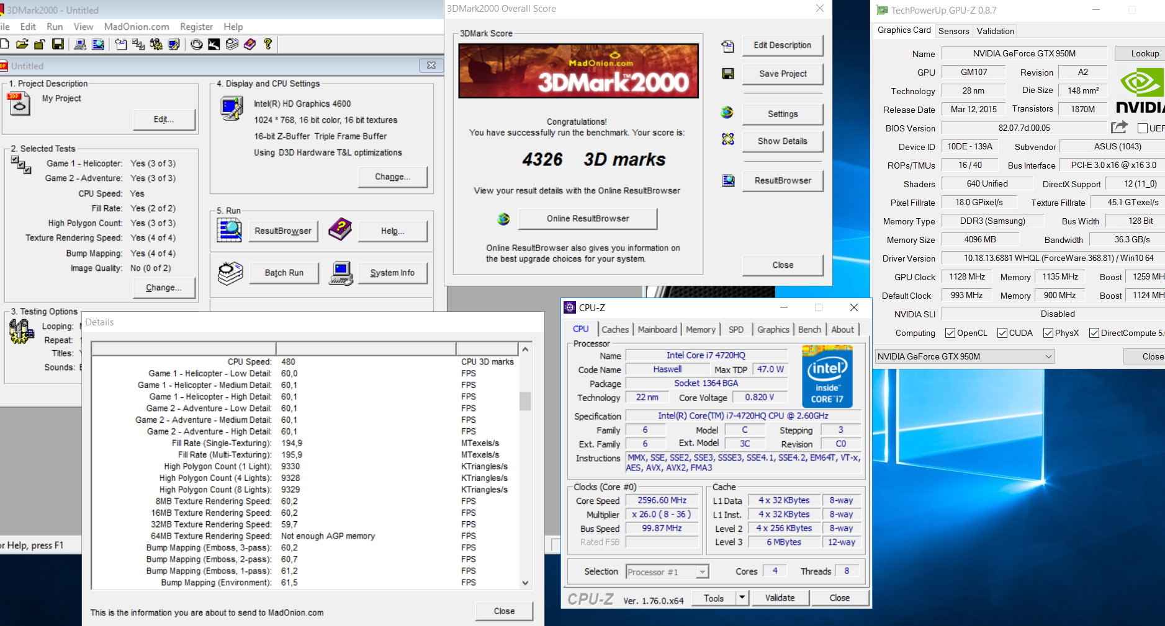This screenshot has width=1165, height=626.
Task: Click the Save floppy disk toolbar icon
Action: point(58,44)
